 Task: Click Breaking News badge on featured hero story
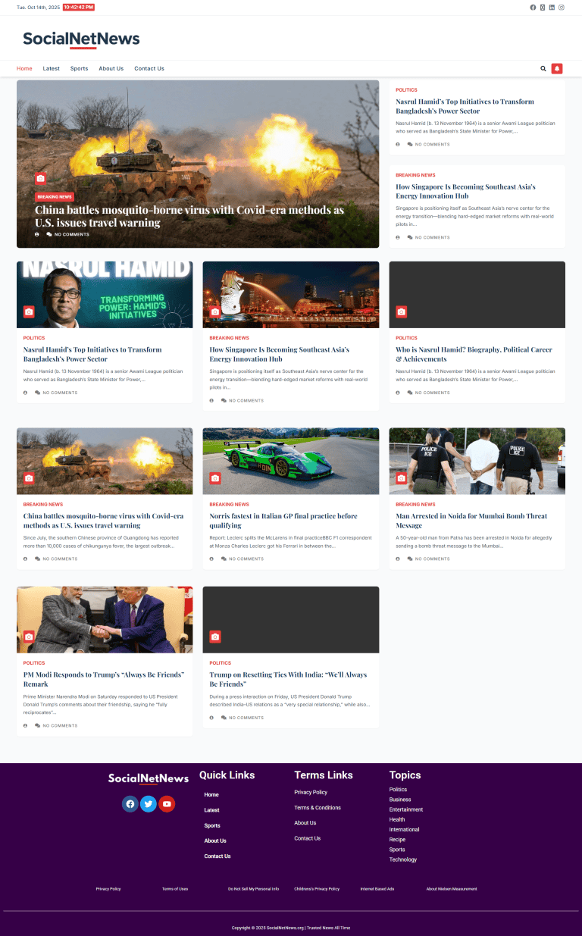click(x=55, y=197)
